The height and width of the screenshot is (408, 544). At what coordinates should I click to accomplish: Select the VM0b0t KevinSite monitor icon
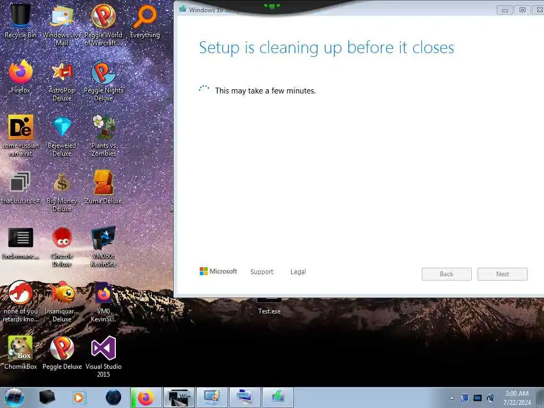(104, 246)
